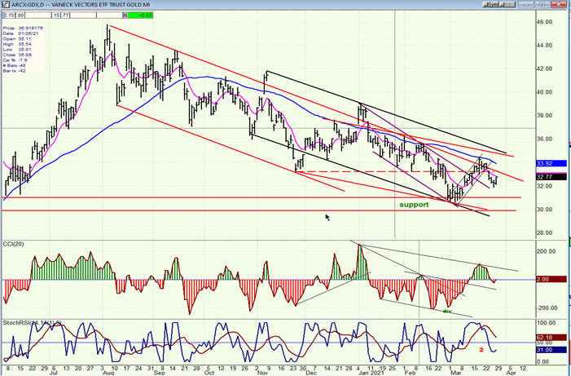Click the green +0.53 change field
Image resolution: width=571 pixels, height=376 pixels.
(141, 15)
